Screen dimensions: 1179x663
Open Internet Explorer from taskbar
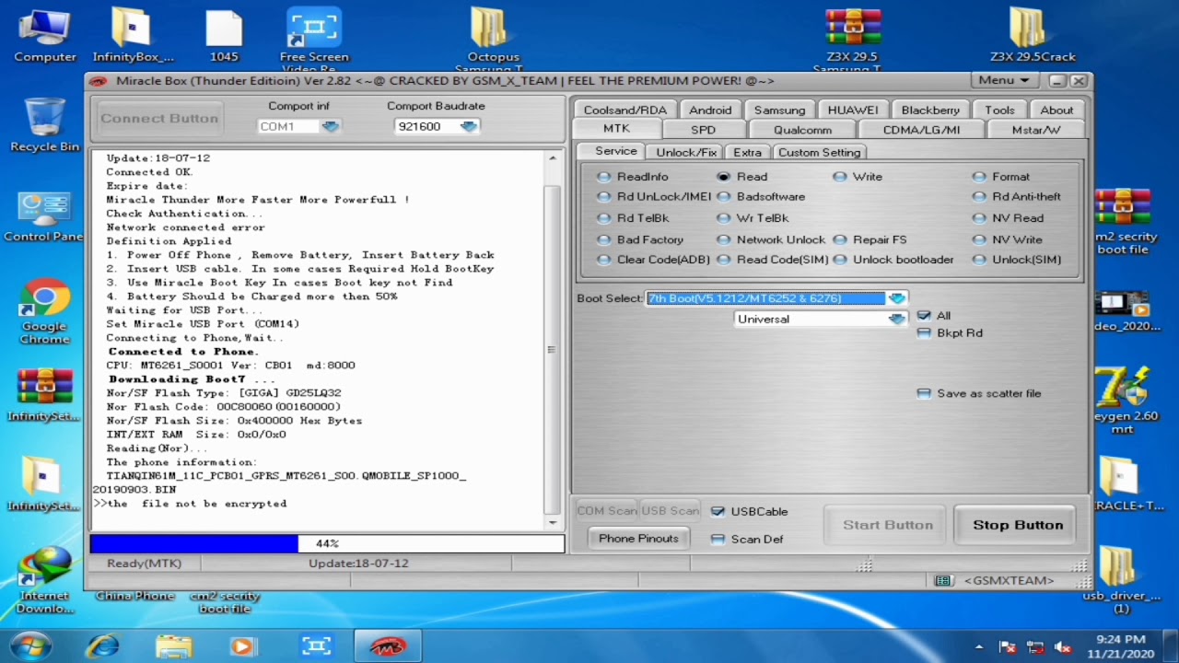[x=102, y=646]
